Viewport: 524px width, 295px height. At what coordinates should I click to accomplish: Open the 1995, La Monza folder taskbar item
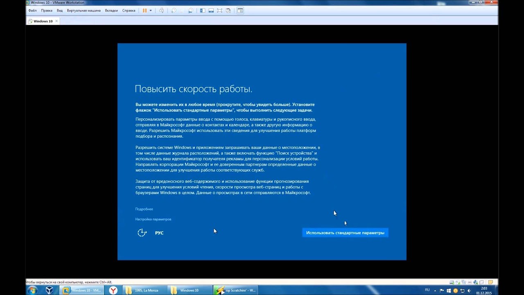tap(145, 290)
